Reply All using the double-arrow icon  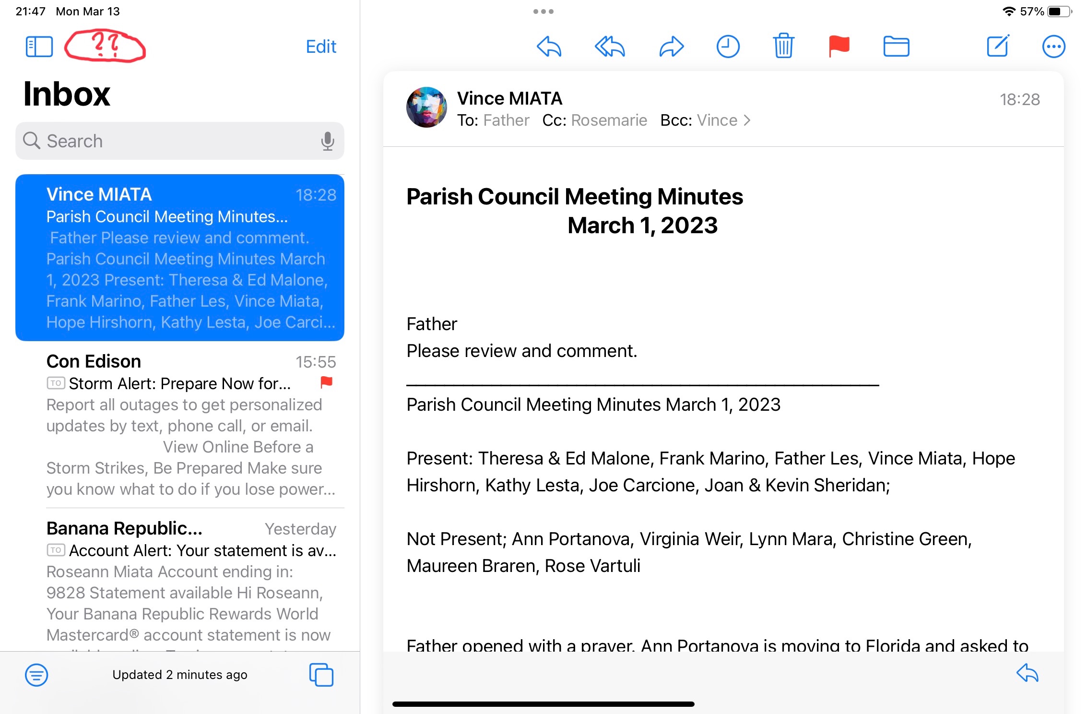(x=610, y=47)
